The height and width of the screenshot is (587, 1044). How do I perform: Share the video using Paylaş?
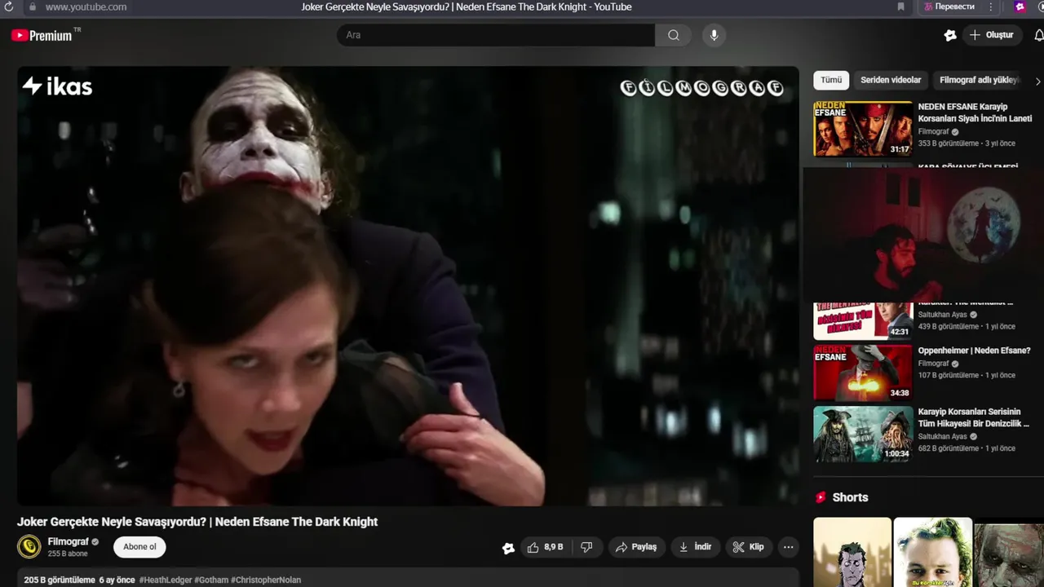tap(636, 547)
